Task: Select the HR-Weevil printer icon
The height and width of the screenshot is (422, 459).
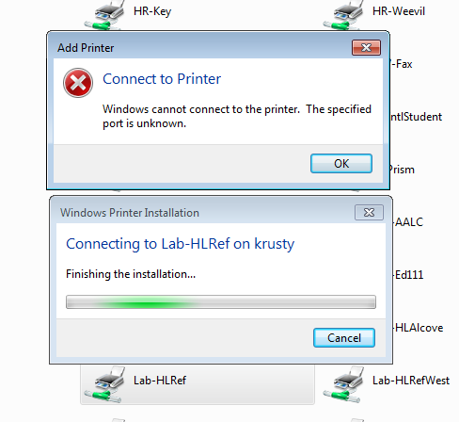Action: pyautogui.click(x=345, y=14)
